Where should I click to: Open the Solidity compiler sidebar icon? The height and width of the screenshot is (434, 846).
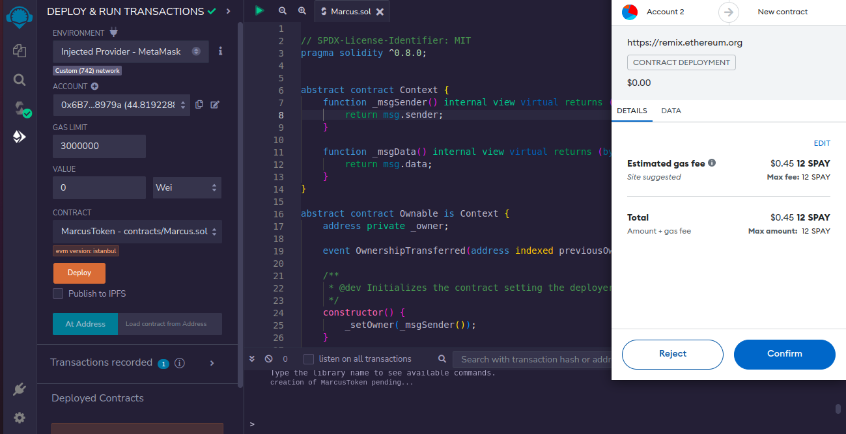coord(20,109)
